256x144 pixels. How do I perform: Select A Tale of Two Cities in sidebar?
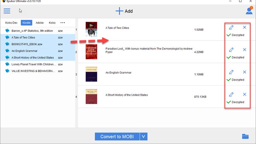point(37,37)
